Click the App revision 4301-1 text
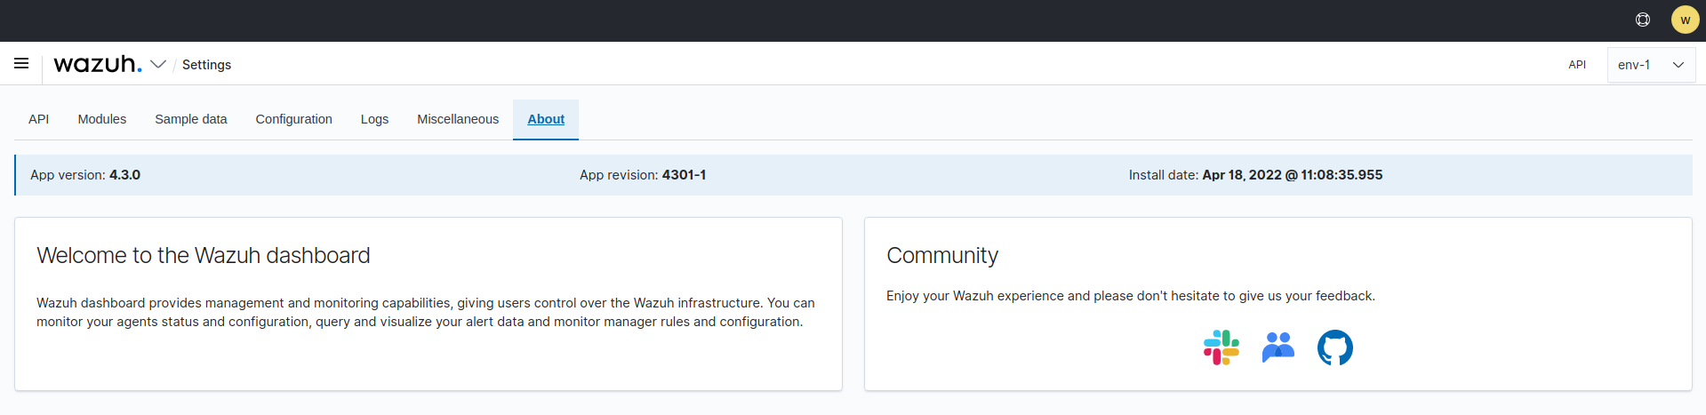The height and width of the screenshot is (415, 1706). point(643,175)
